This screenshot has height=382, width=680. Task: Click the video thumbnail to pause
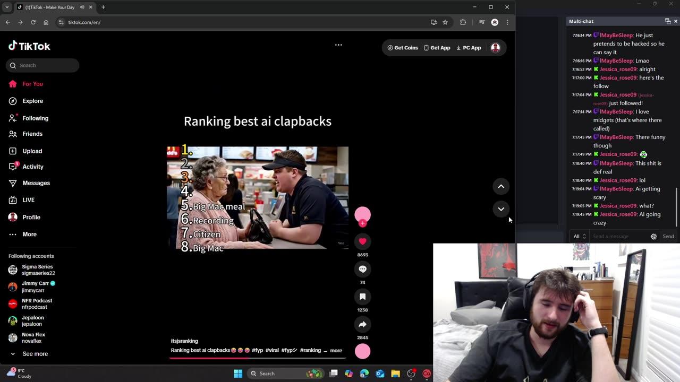(258, 198)
